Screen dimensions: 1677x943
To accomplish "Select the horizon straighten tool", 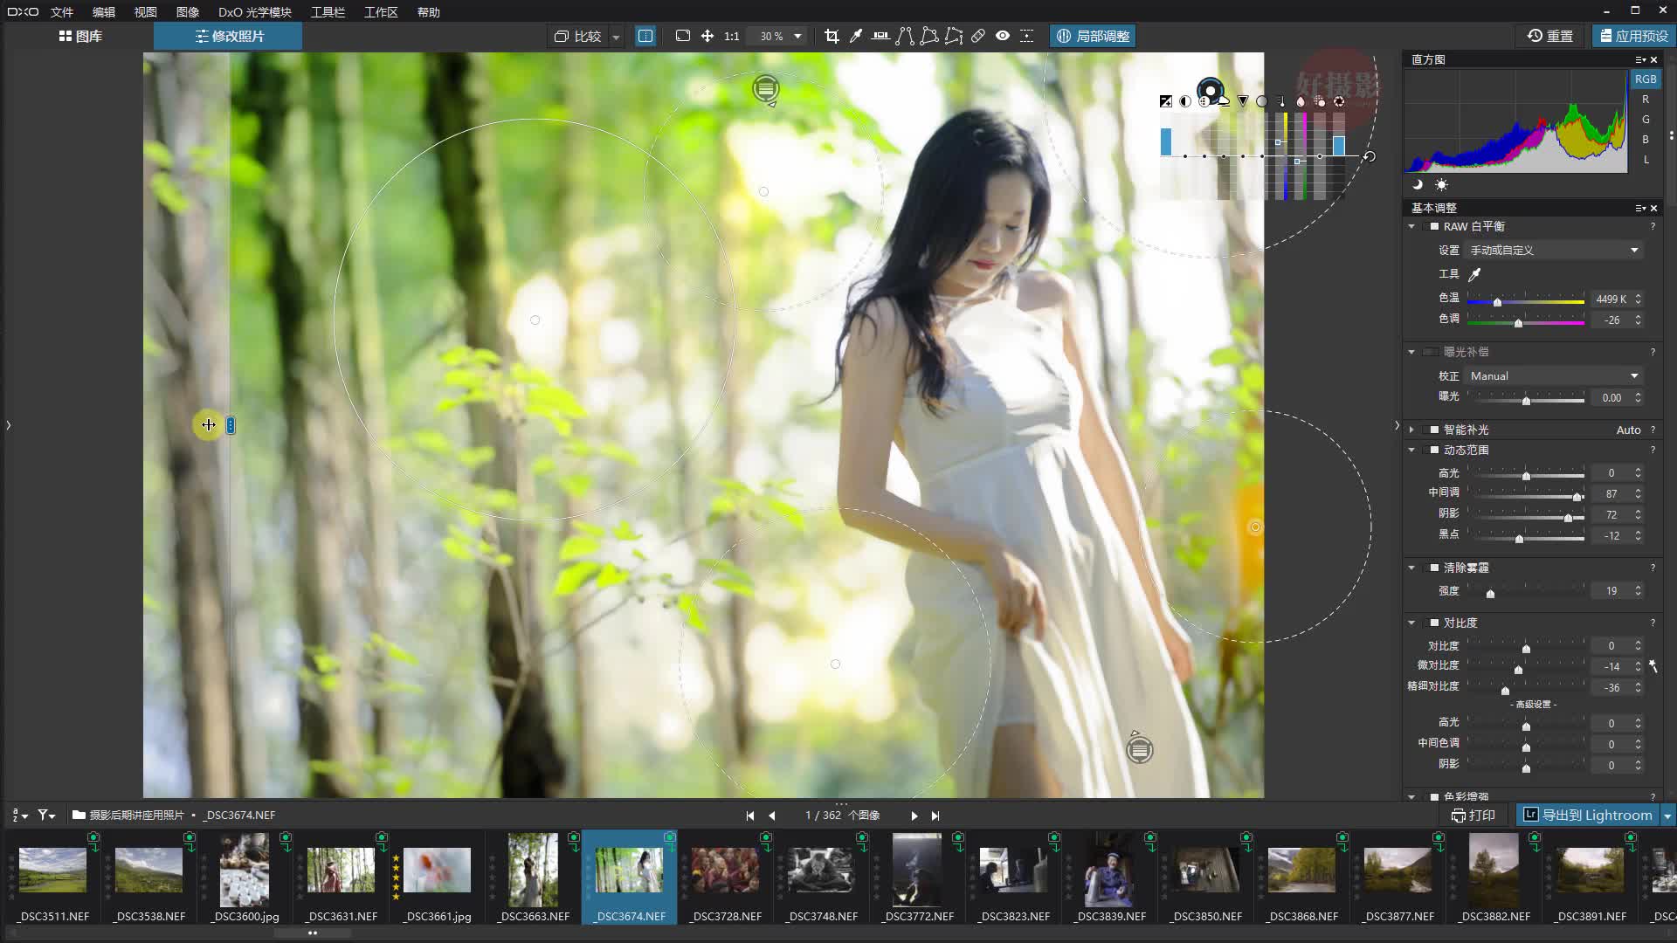I will [882, 36].
